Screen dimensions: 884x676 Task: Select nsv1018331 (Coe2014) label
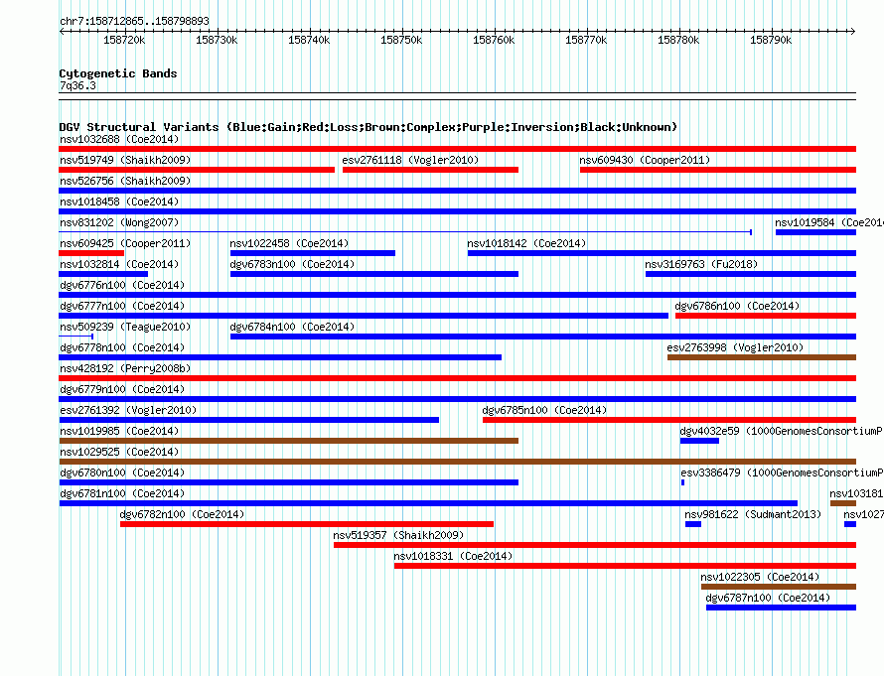(453, 556)
